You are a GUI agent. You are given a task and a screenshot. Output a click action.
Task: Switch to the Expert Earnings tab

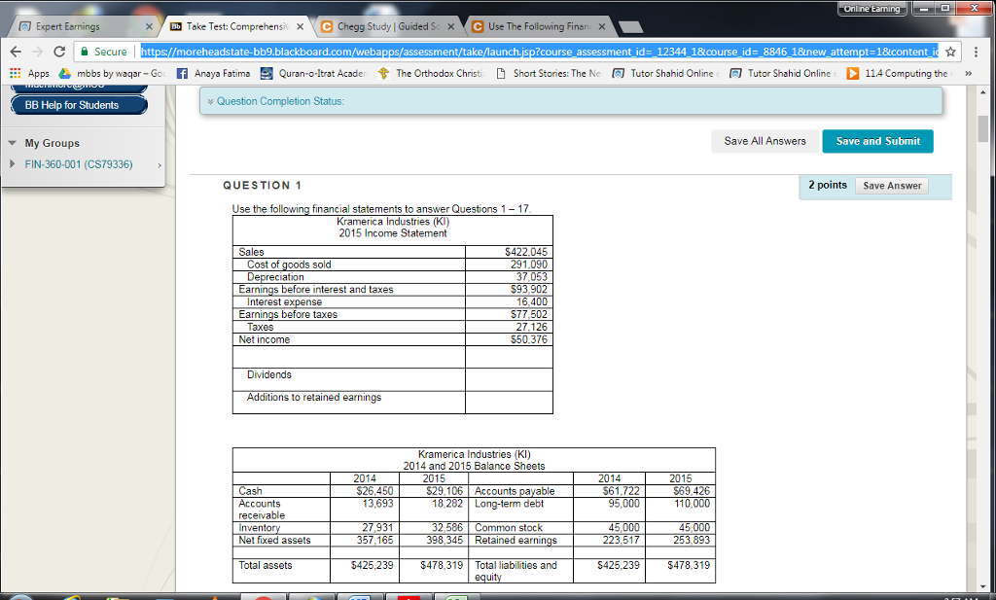pyautogui.click(x=73, y=26)
